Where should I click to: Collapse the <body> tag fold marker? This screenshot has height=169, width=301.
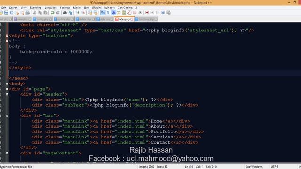[x=7, y=84]
